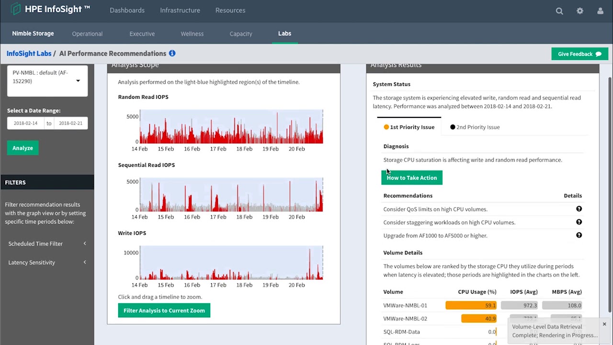
Task: Switch to the Executive tab
Action: [142, 34]
